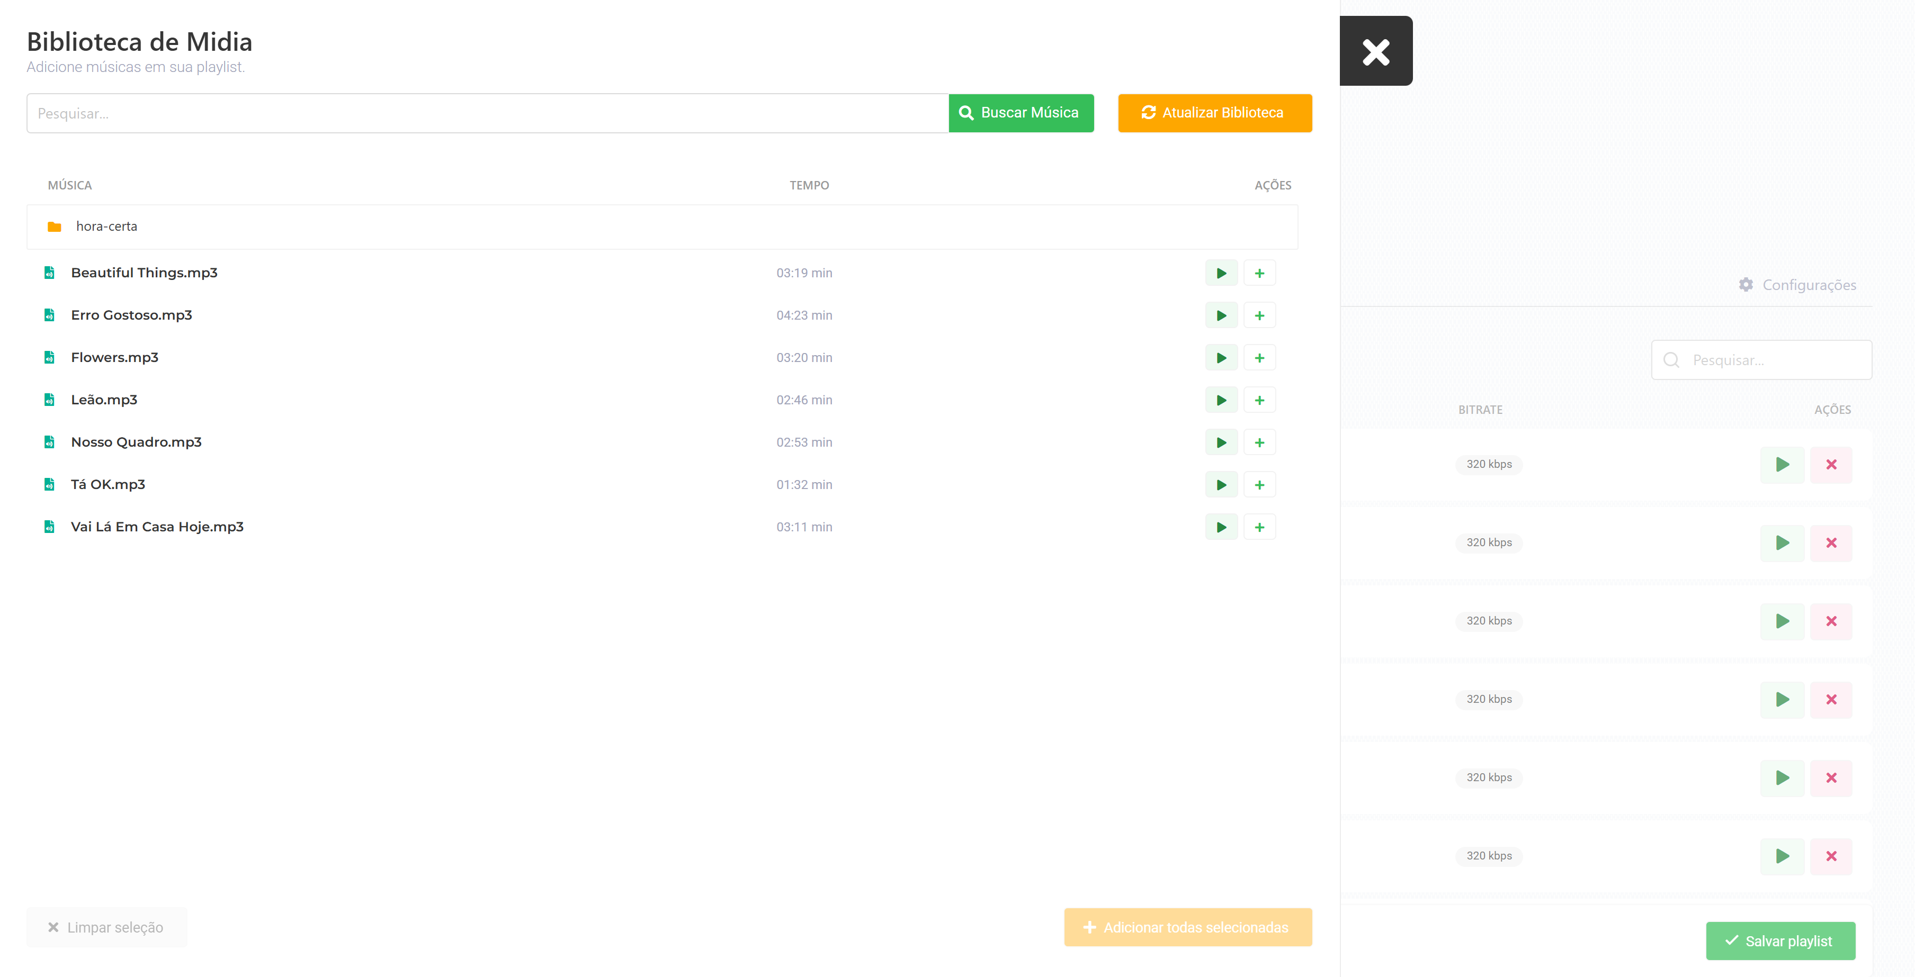Screen dimensions: 1915x977
Task: Open the hora-certa folder
Action: tap(106, 226)
